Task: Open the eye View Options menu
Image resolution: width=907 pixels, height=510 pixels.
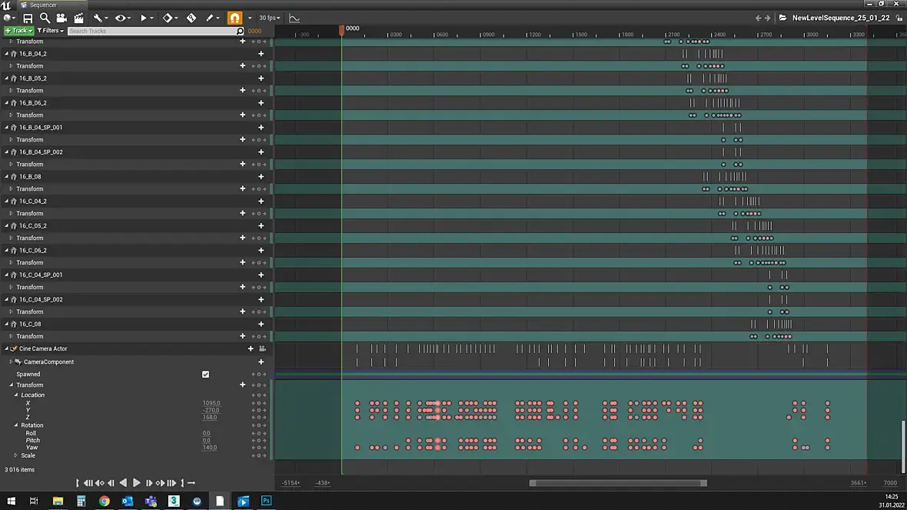Action: pos(123,18)
